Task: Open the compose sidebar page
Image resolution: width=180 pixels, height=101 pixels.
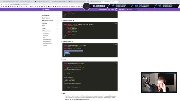Action: 45,45
